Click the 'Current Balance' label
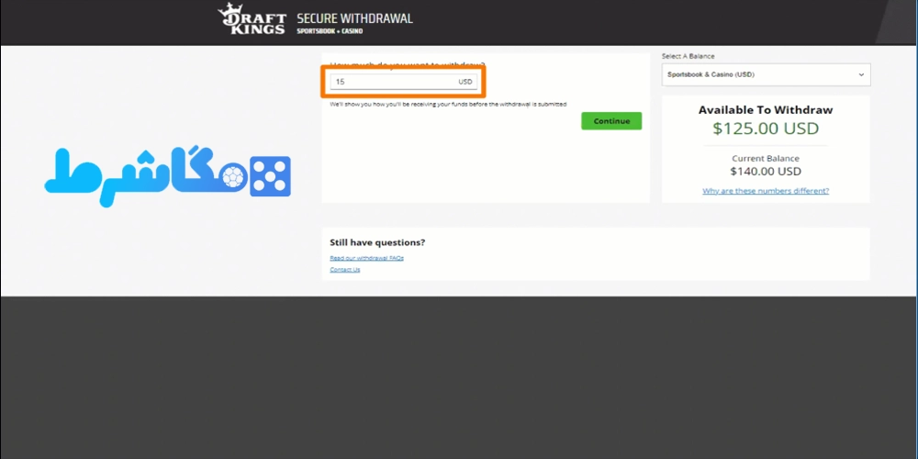Image resolution: width=918 pixels, height=459 pixels. 766,159
